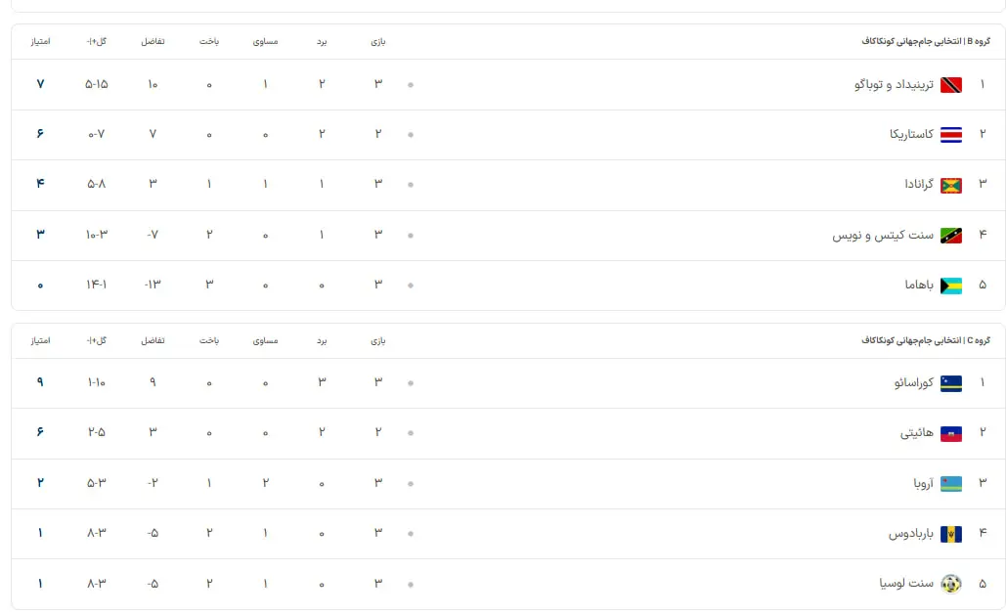This screenshot has height=616, width=1006.
Task: Click Group C CONCACAF qualifiers title
Action: tap(926, 340)
